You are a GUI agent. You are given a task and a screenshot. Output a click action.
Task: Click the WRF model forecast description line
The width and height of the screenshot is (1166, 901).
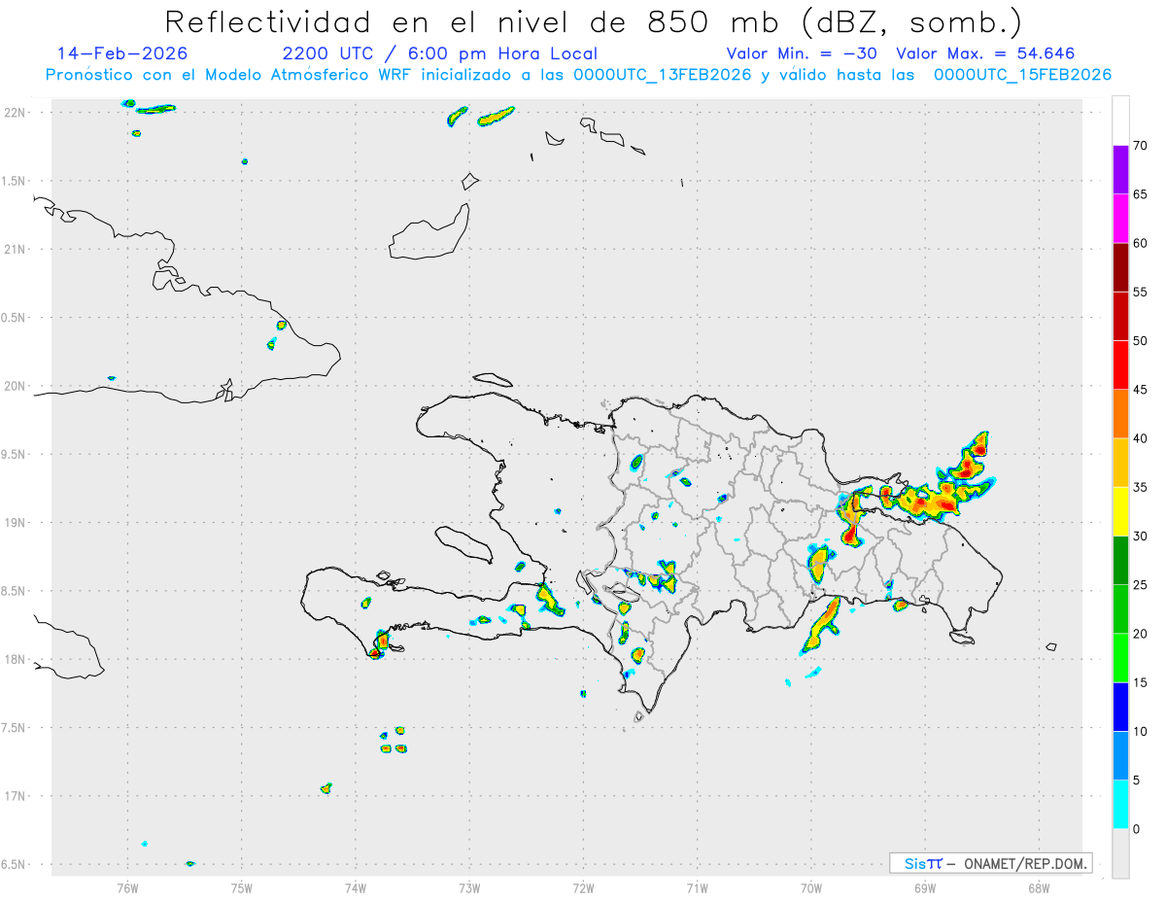pos(579,75)
